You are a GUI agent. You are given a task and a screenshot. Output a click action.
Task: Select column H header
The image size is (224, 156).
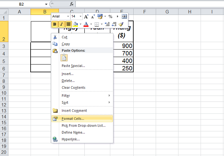[190, 12]
